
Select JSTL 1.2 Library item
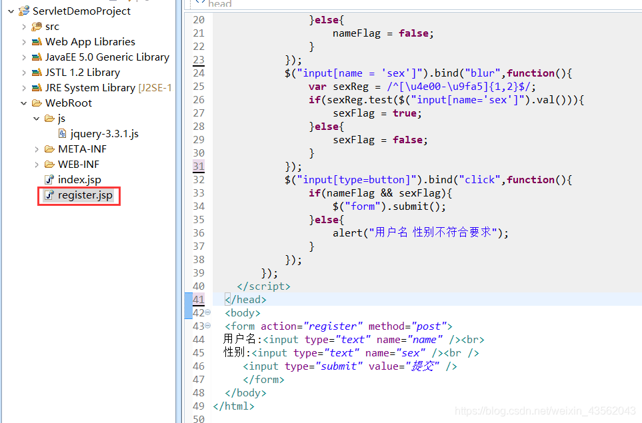pyautogui.click(x=83, y=73)
